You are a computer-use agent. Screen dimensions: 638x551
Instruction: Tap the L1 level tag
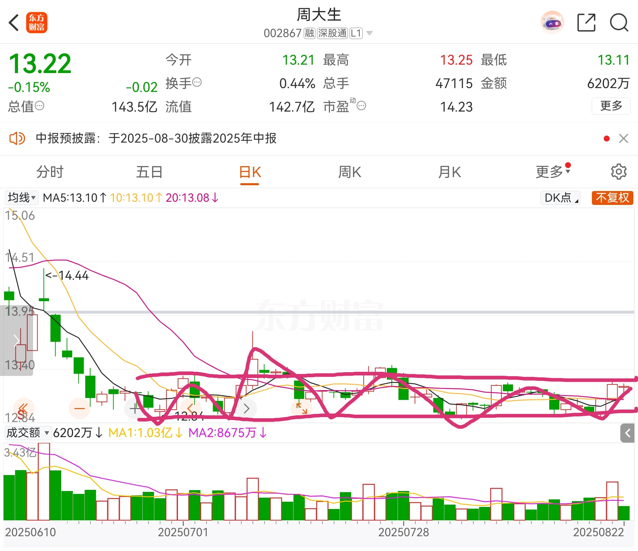[356, 33]
